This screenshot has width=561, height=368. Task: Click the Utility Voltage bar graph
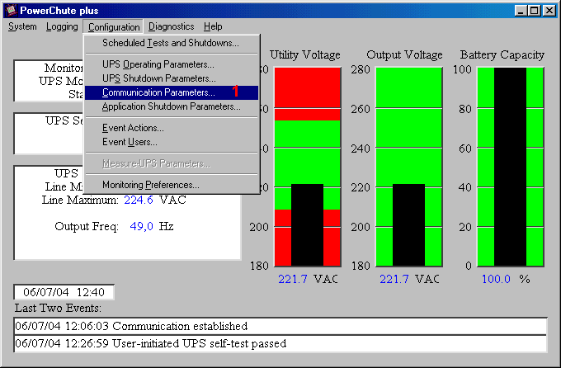[x=308, y=167]
